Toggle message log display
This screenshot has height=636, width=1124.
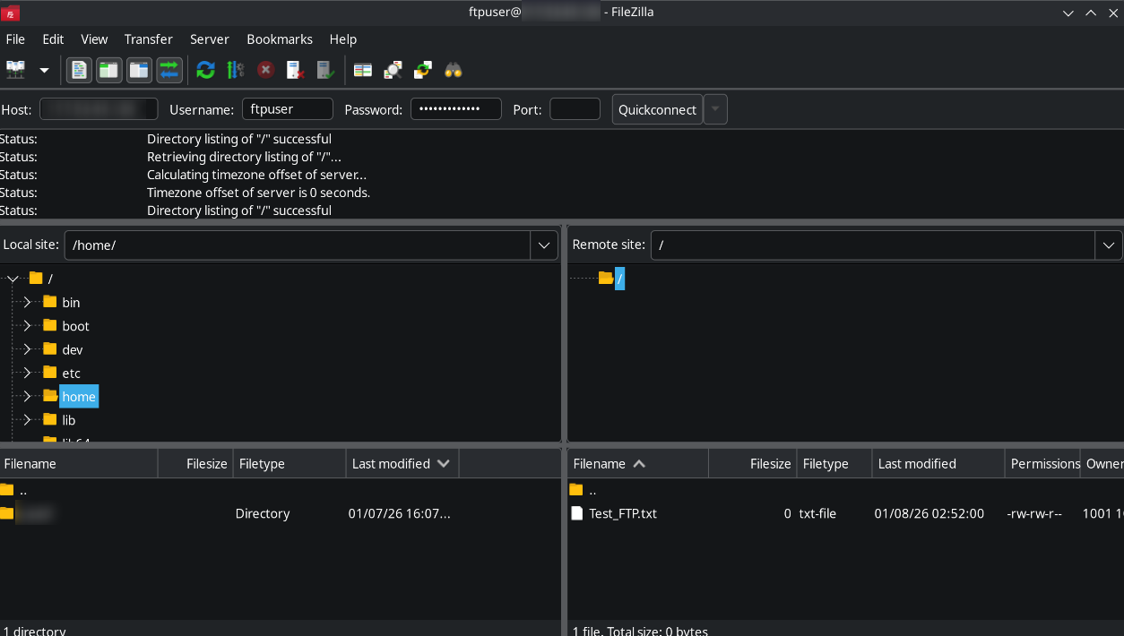80,70
